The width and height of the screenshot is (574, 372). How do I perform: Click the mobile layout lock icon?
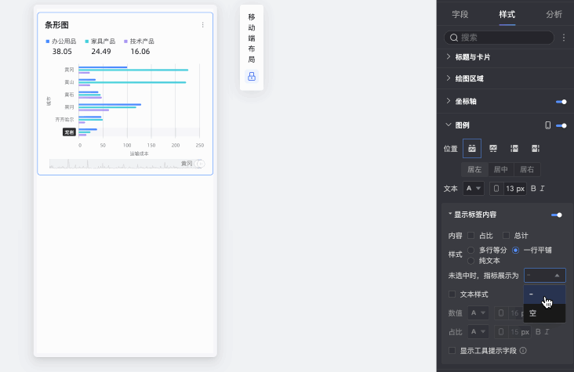point(252,77)
